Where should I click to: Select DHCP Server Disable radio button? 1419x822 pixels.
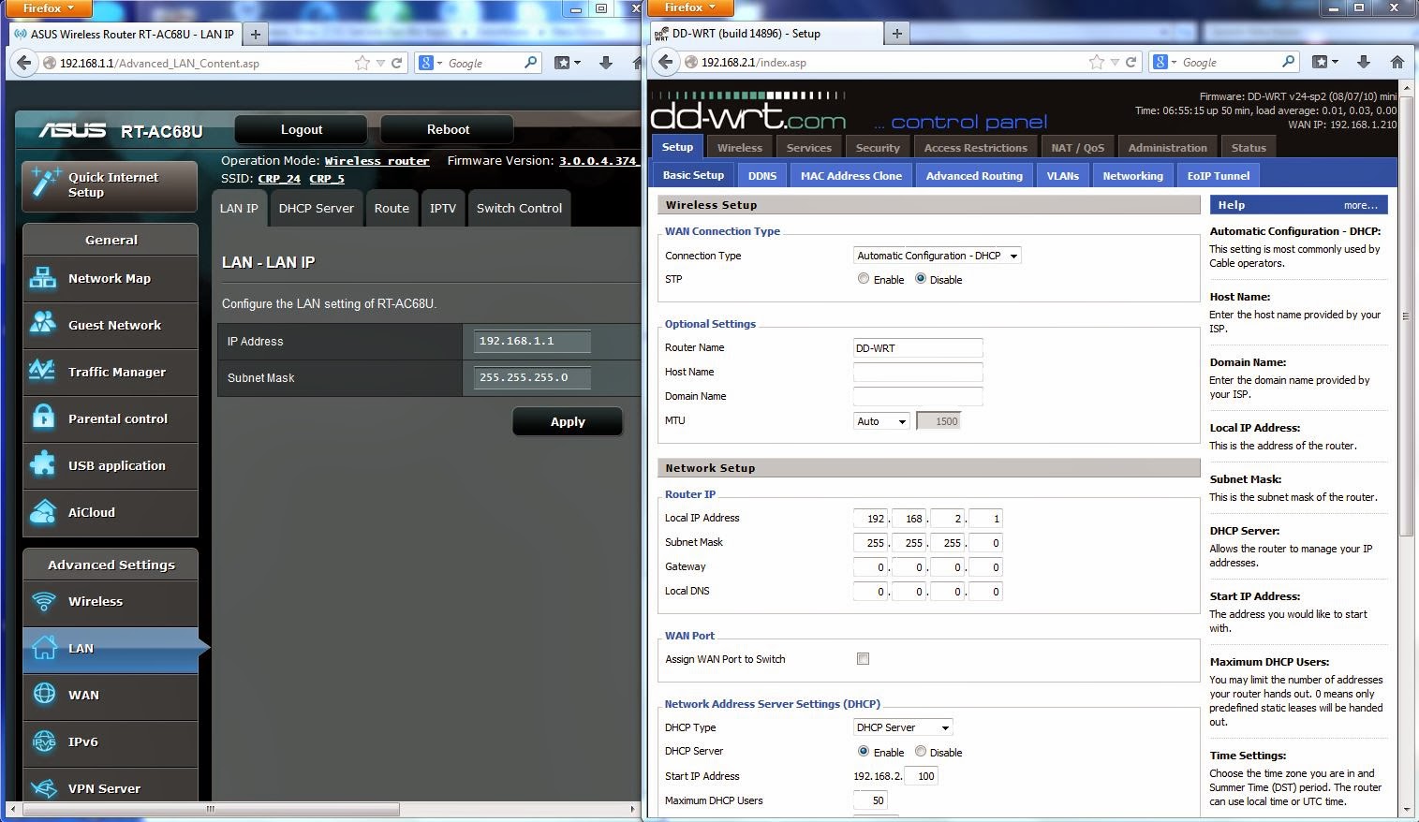coord(921,752)
